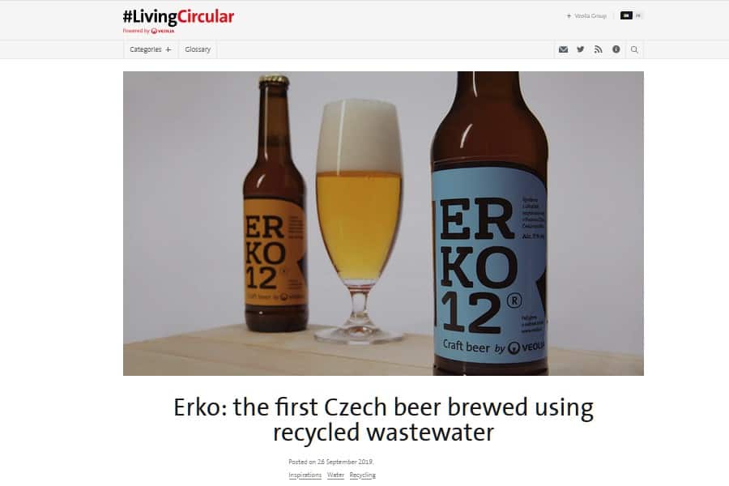
Task: Click the Veolia logo under Powered by
Action: 163,31
